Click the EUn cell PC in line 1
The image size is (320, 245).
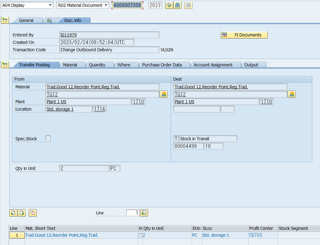point(197,235)
